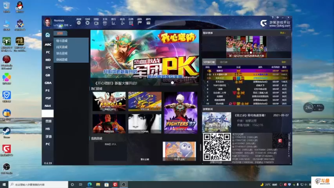Click the yellow refresh link above the ranking table
The width and height of the screenshot is (334, 188).
point(283,62)
